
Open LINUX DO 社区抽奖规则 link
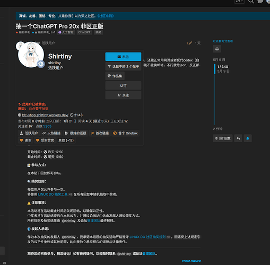(147, 237)
